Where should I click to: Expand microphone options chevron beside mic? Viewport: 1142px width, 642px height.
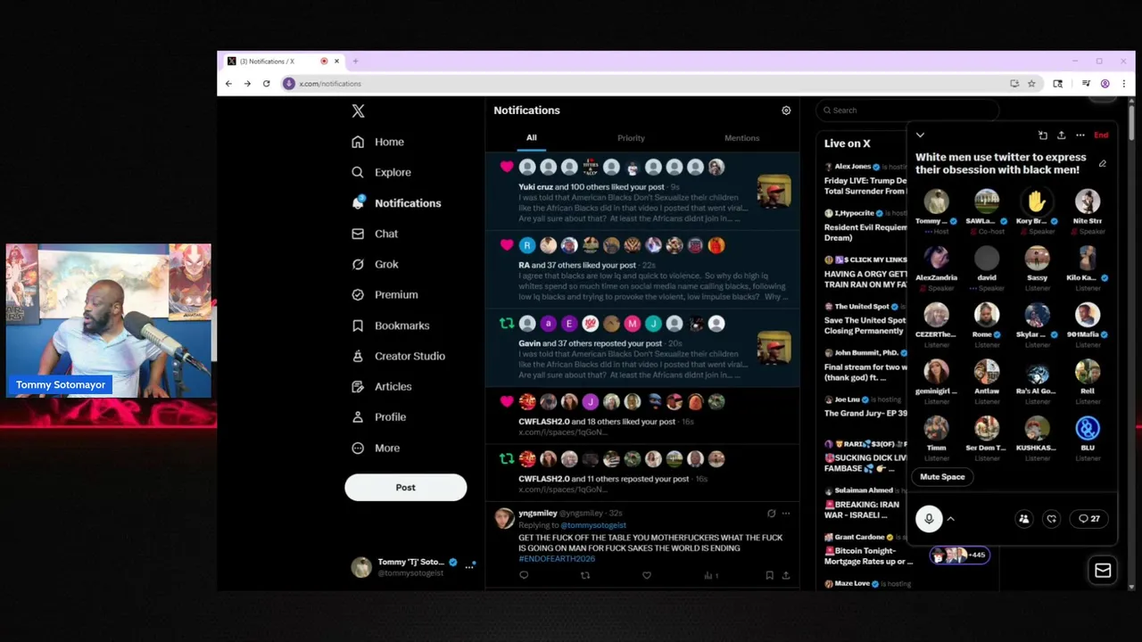[950, 519]
